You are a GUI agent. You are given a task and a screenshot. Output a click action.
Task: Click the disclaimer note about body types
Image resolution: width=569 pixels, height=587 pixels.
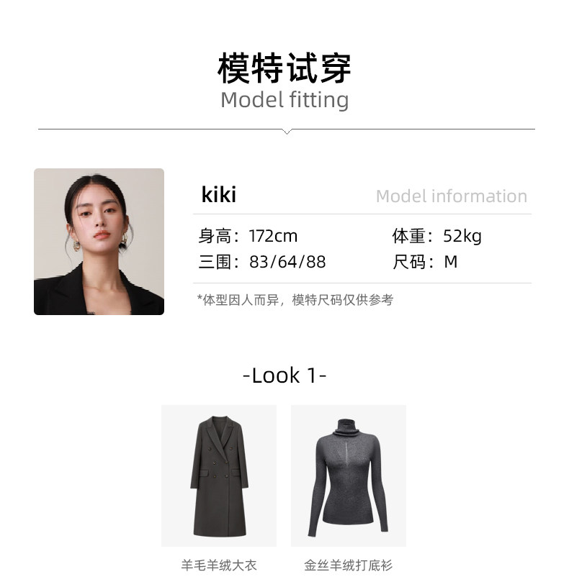tap(295, 300)
